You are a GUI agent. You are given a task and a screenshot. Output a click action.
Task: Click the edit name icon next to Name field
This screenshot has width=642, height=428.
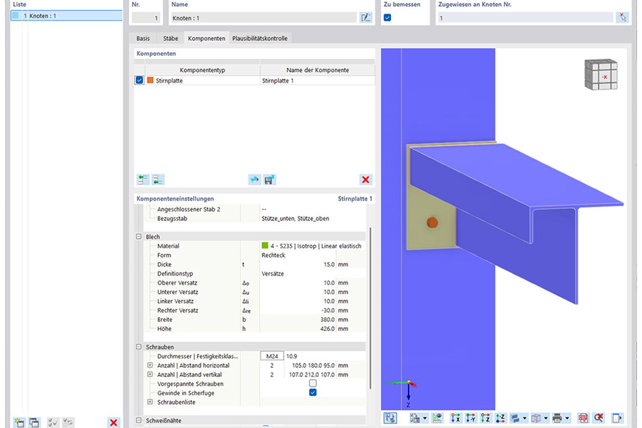tap(365, 17)
